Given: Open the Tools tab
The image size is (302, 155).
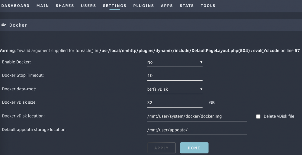Looking at the screenshot, I should (208, 6).
